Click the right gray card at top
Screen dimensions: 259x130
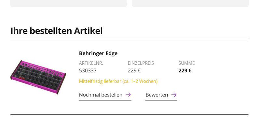(190, 3)
